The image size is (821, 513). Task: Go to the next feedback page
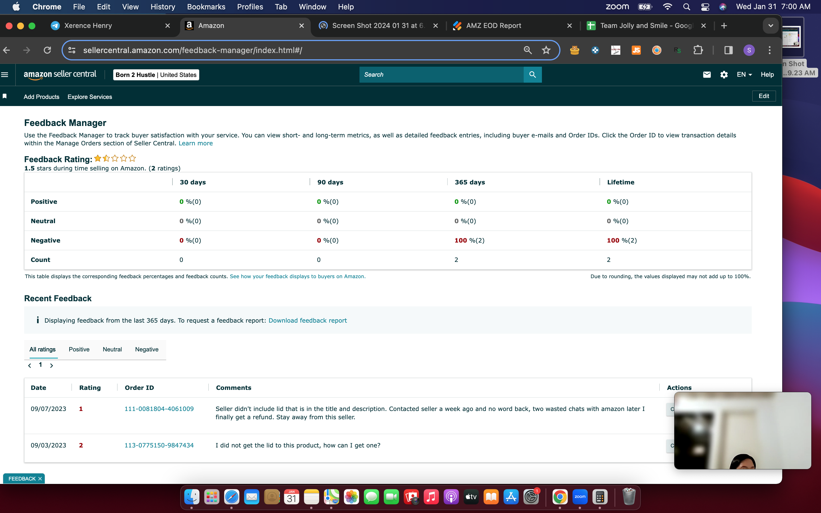52,365
